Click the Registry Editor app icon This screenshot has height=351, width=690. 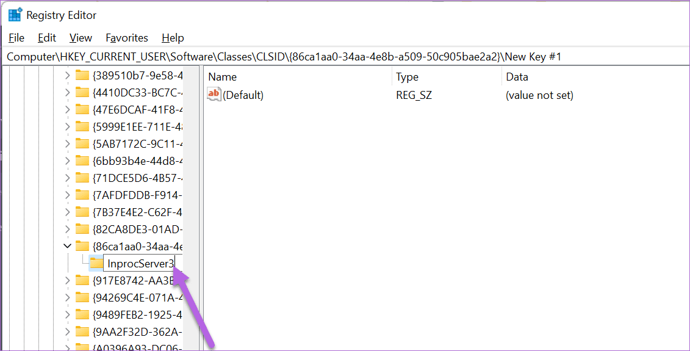pyautogui.click(x=15, y=15)
